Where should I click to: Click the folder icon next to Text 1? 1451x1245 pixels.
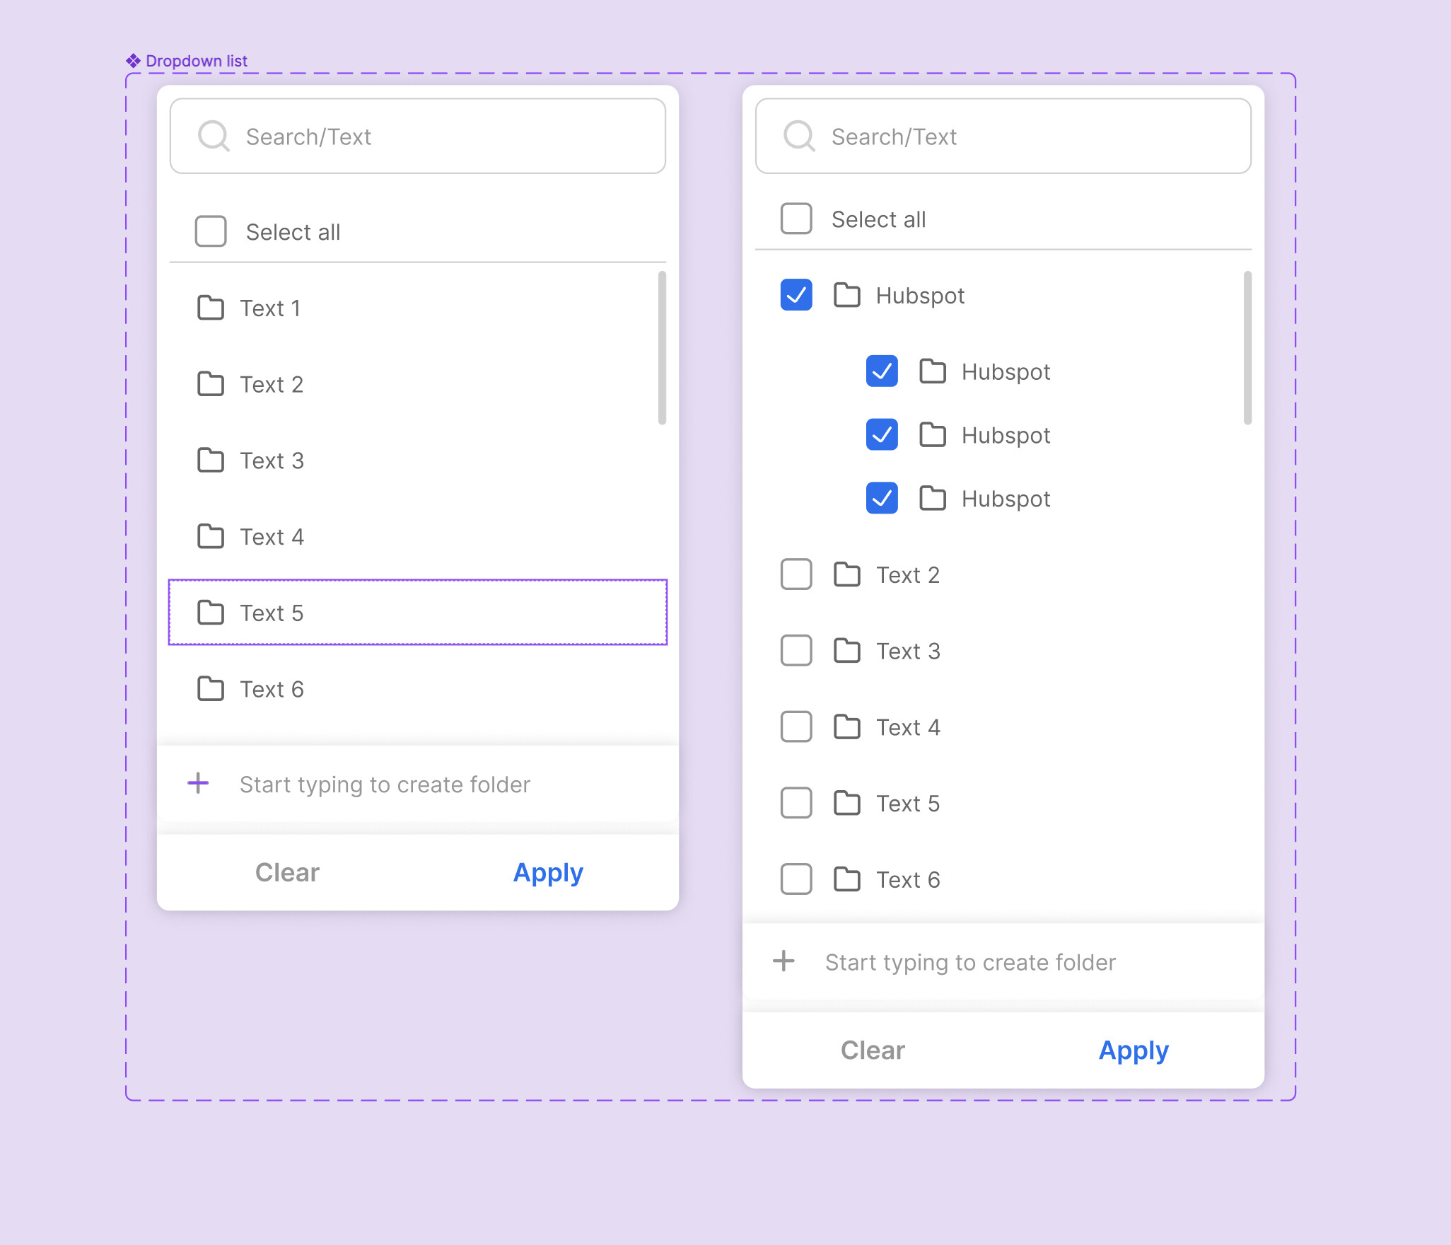[x=210, y=308]
